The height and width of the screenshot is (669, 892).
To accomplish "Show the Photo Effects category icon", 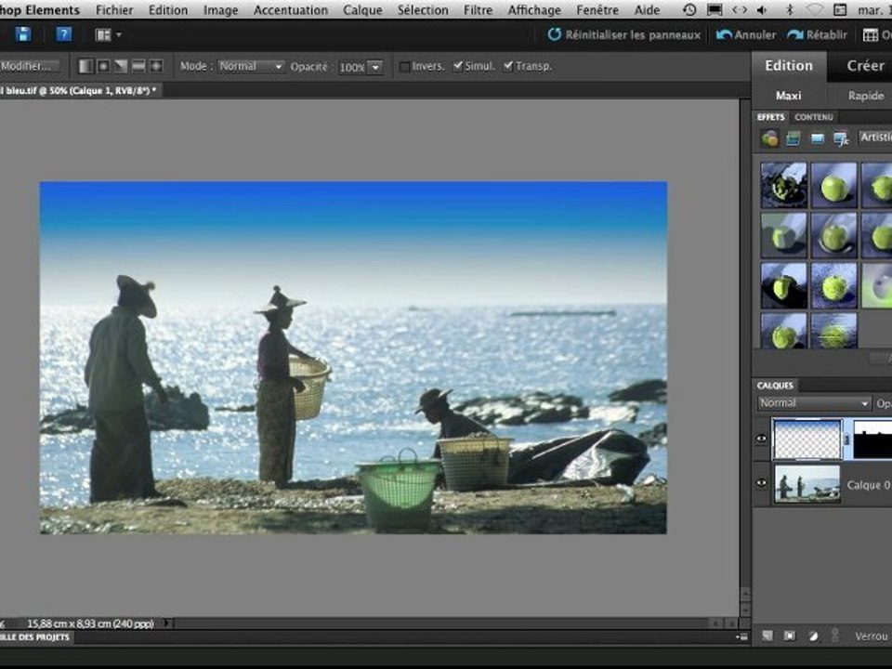I will [x=818, y=138].
